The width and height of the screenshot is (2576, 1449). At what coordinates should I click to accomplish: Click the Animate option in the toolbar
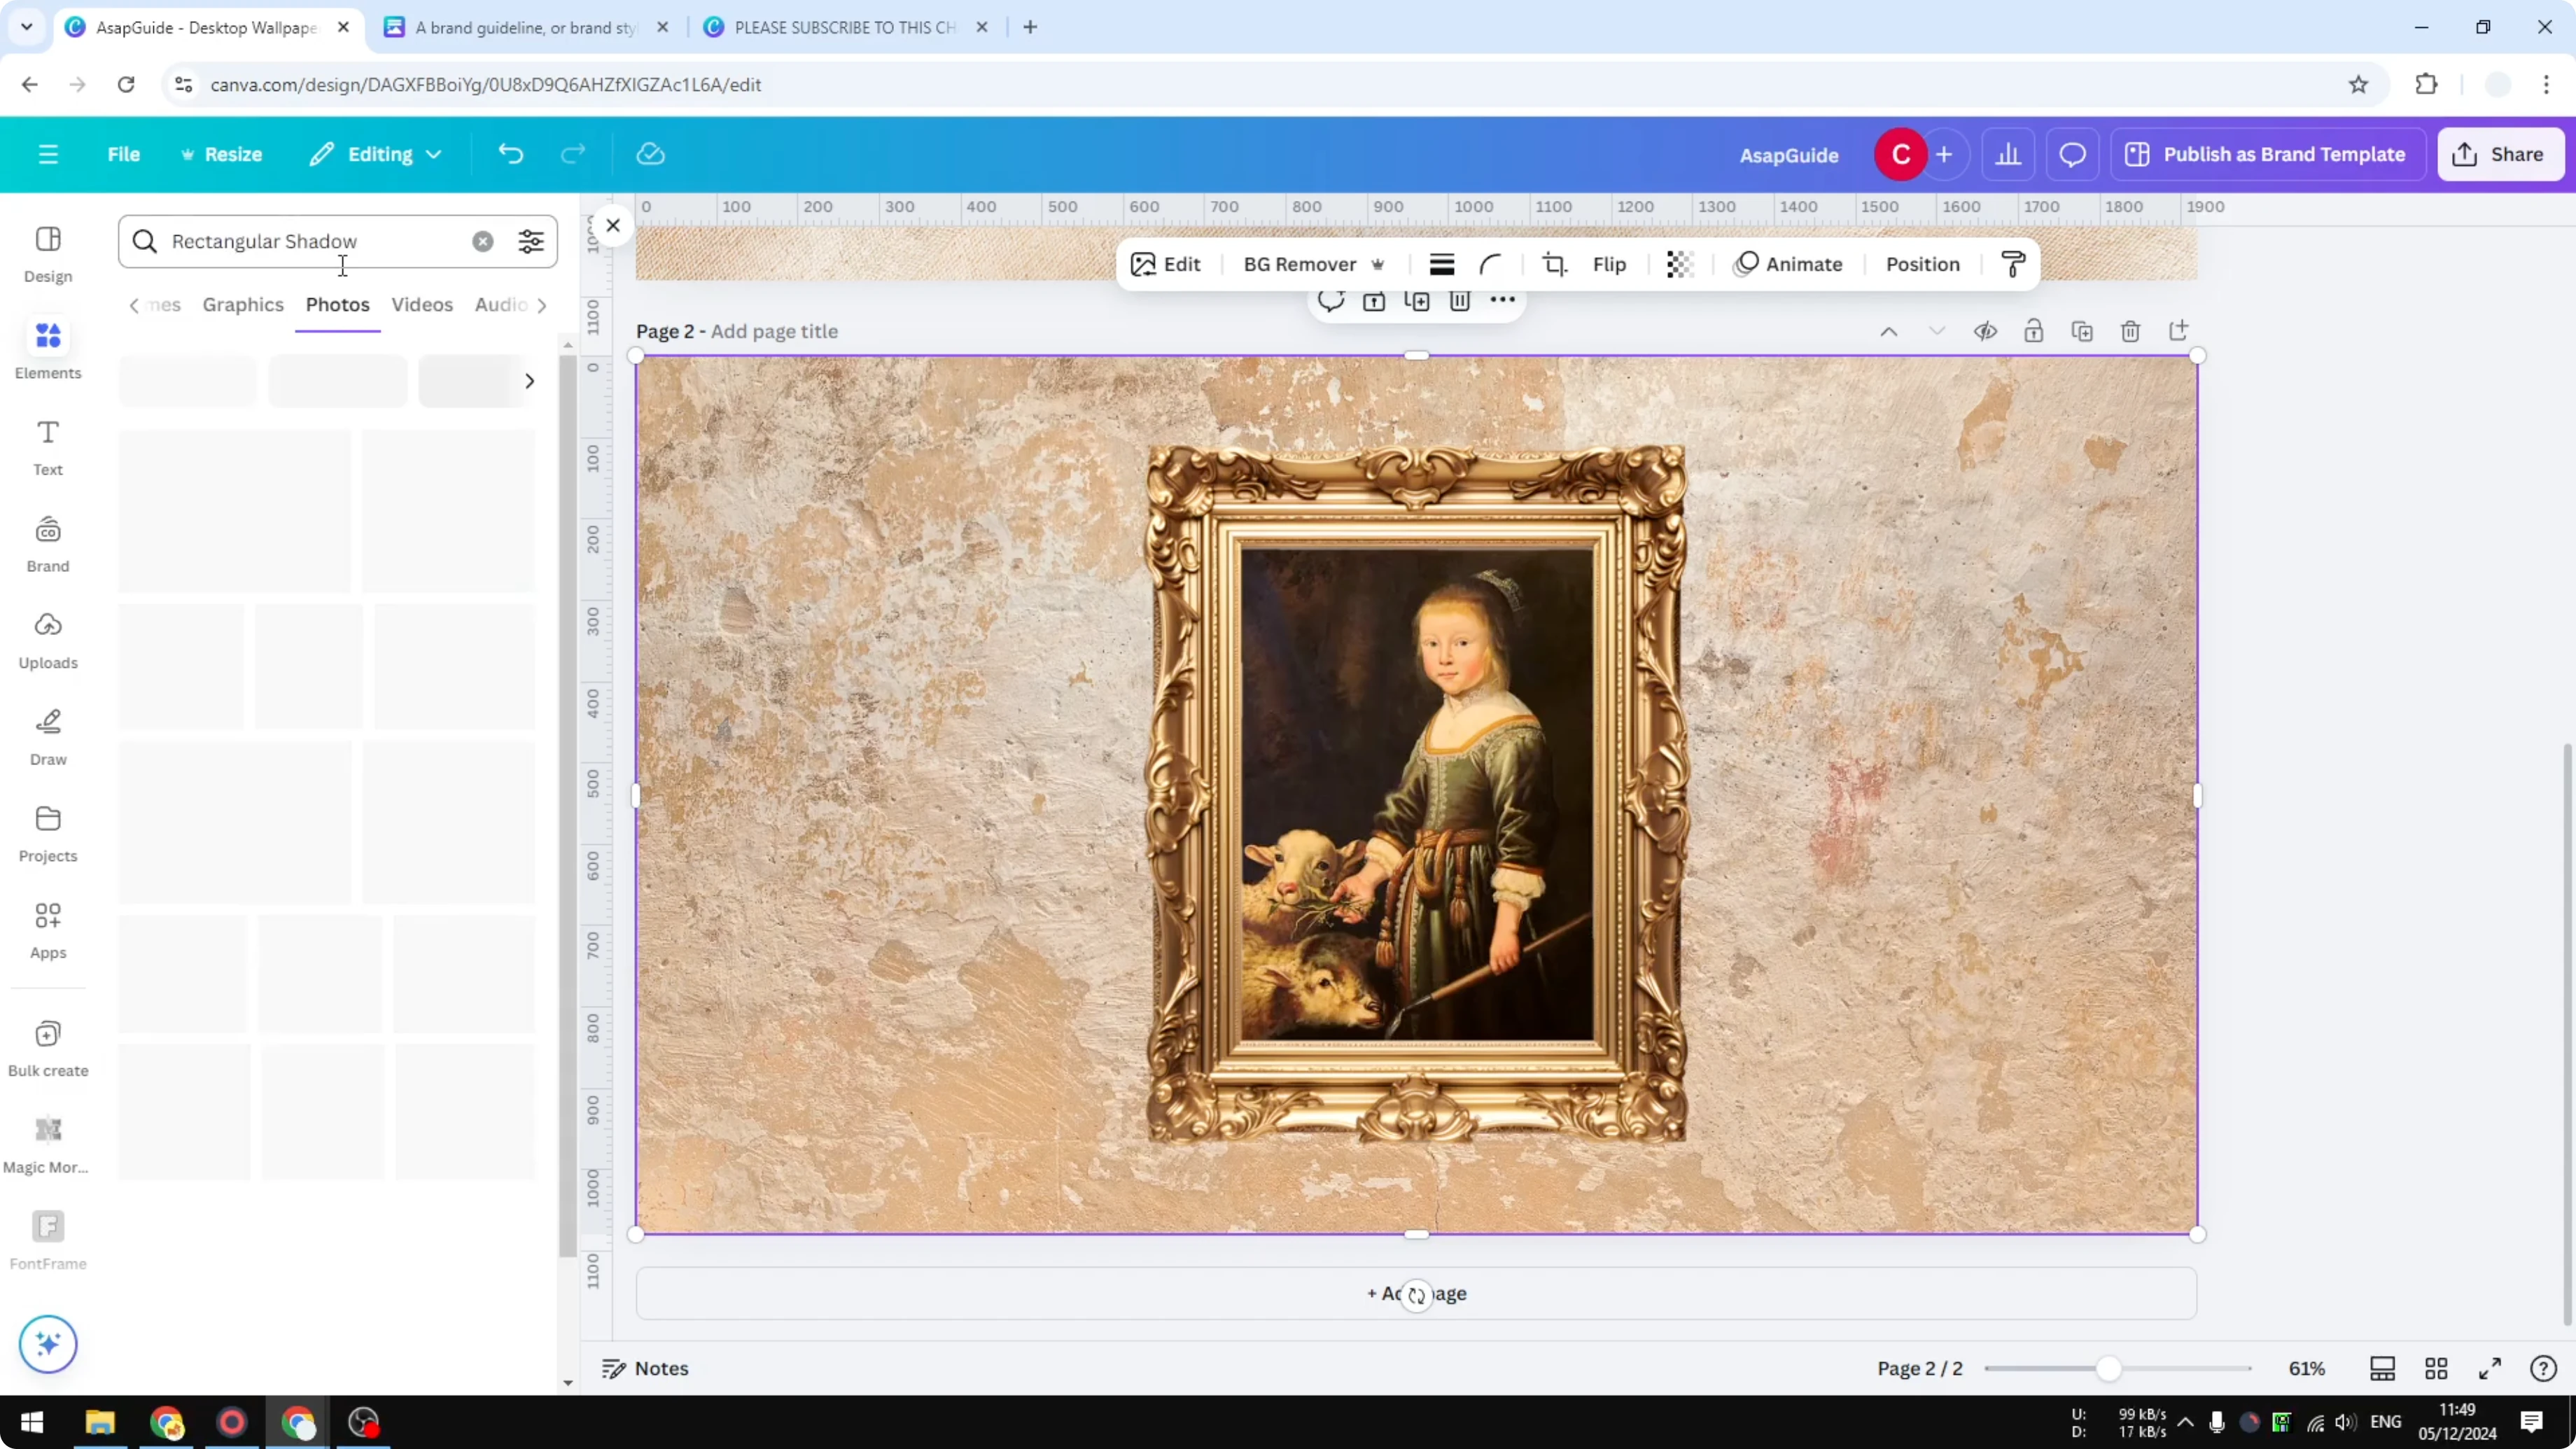click(1789, 264)
